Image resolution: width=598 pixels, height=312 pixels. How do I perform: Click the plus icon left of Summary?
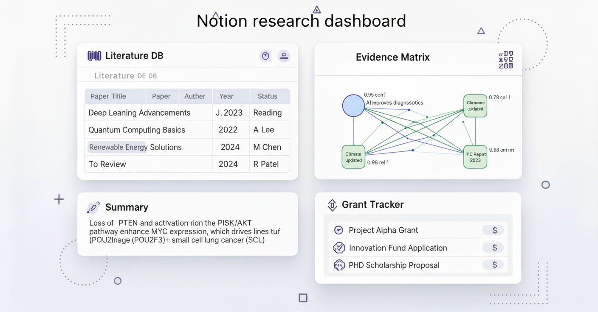(x=59, y=199)
